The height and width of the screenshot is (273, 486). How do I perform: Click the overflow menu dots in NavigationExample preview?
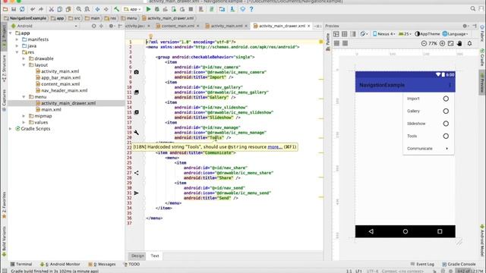point(450,85)
